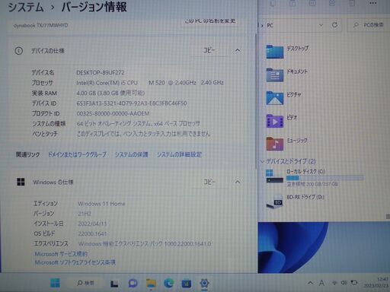Open the Pictures folder in Explorer

click(x=284, y=97)
